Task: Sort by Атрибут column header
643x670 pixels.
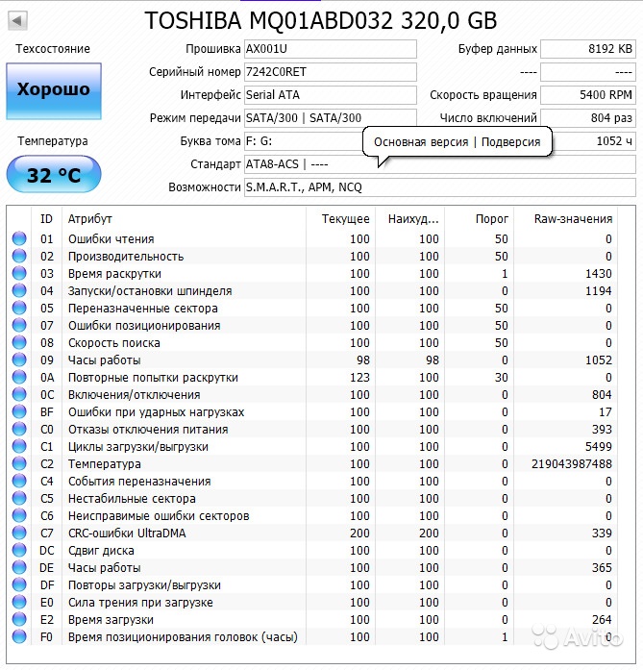Action: click(x=184, y=219)
